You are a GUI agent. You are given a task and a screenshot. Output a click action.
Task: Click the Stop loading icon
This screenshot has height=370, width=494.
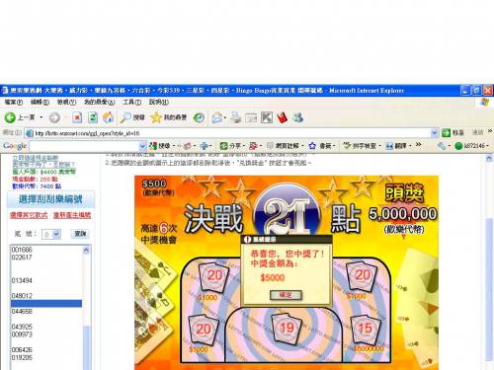(77, 117)
